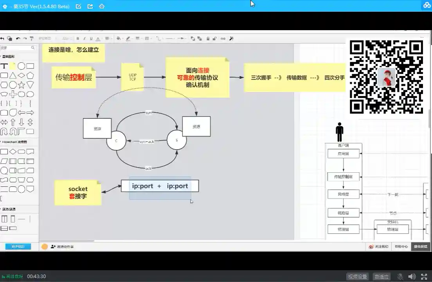Click the blue more-shapes button at bottom left
The width and height of the screenshot is (432, 282).
coord(18,246)
